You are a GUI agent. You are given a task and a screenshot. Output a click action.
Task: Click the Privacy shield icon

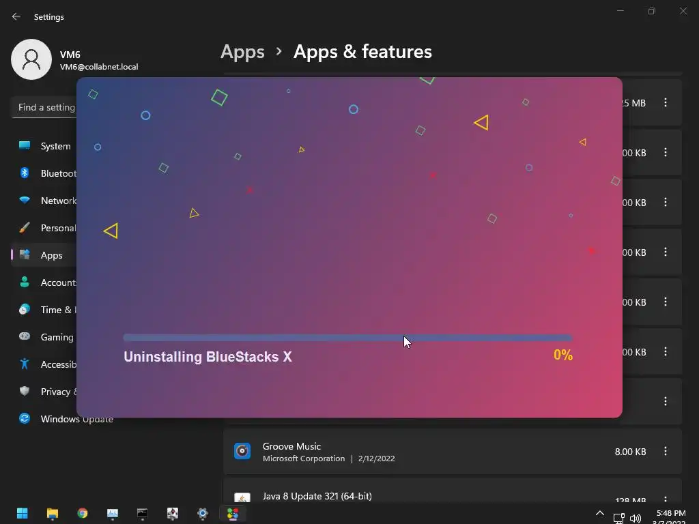25,391
